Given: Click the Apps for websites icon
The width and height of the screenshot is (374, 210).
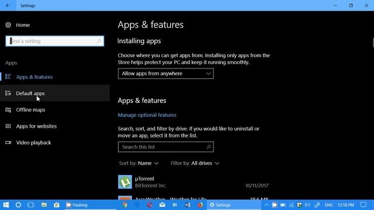Looking at the screenshot, I should point(8,126).
